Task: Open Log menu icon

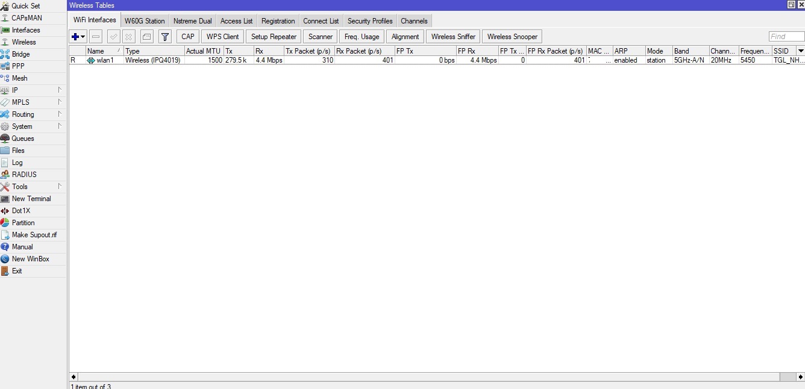Action: (5, 163)
